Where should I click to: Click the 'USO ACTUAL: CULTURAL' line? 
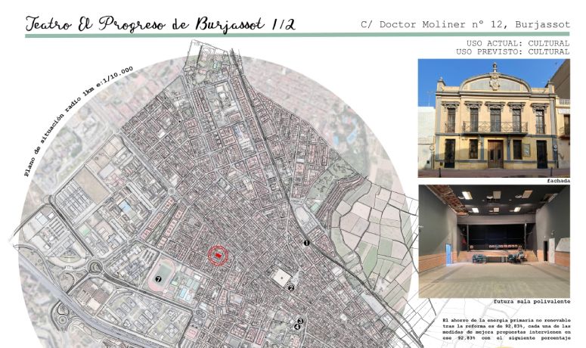coord(518,43)
